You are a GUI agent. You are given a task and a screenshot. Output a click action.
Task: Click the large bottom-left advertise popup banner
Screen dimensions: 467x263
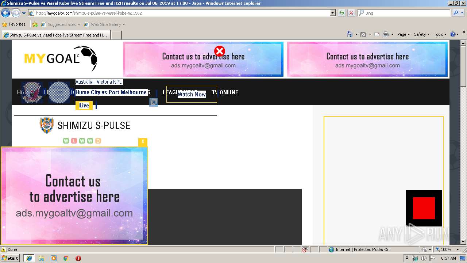click(x=74, y=196)
